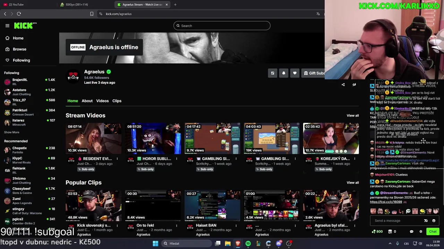
Task: Open the fcsl.cz/c/16099 link in chat
Action: 386,202
